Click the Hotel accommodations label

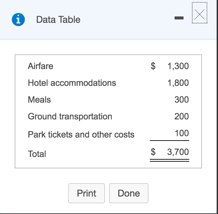click(x=72, y=83)
